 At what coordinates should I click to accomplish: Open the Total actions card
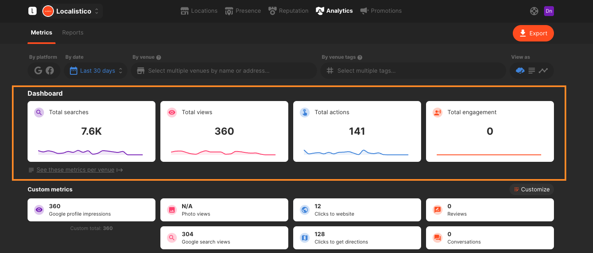click(357, 131)
